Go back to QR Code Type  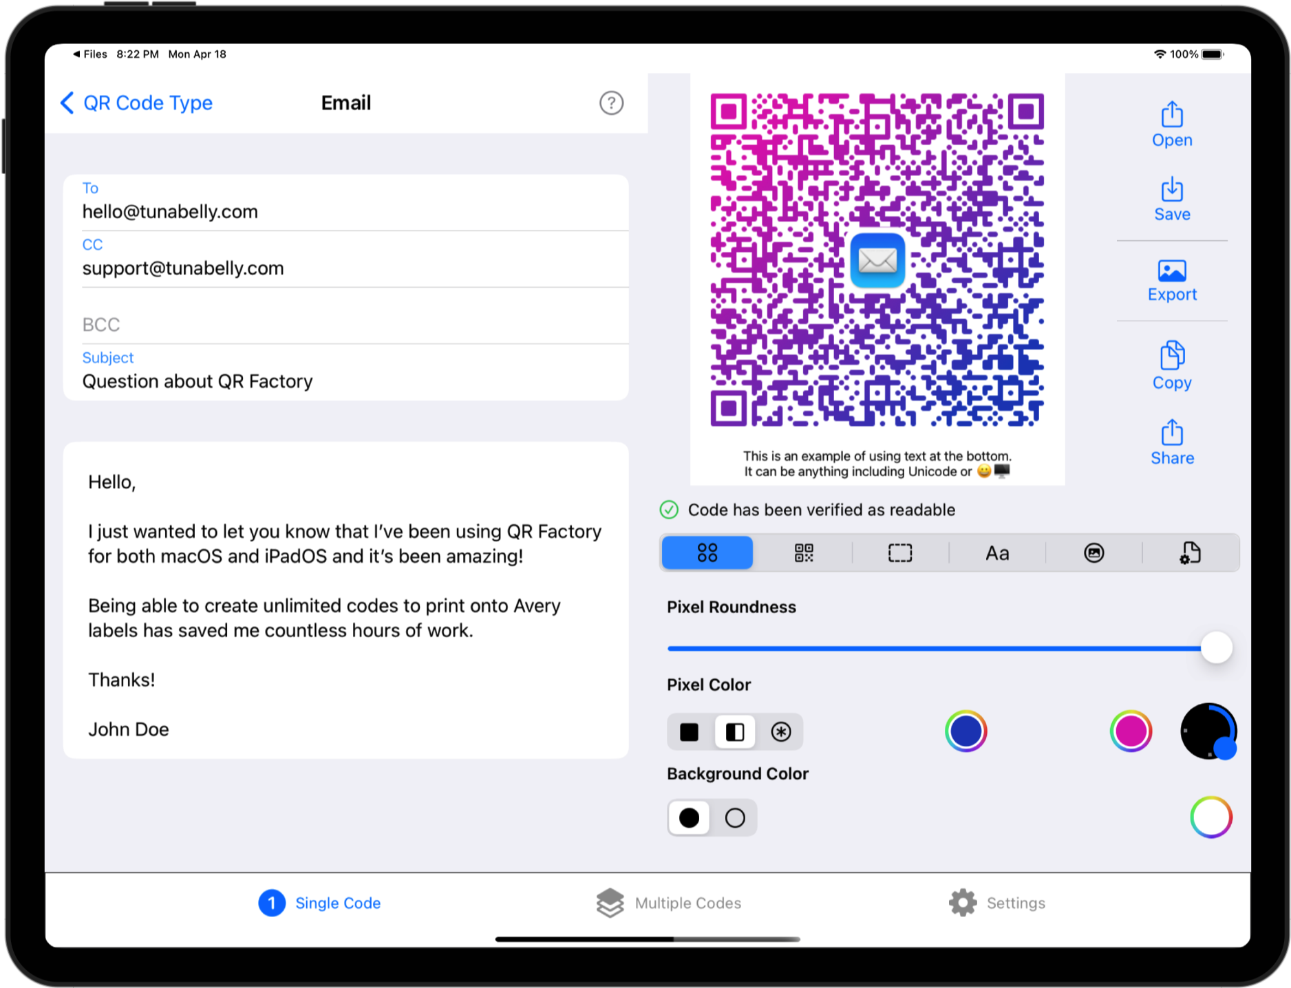(x=137, y=103)
